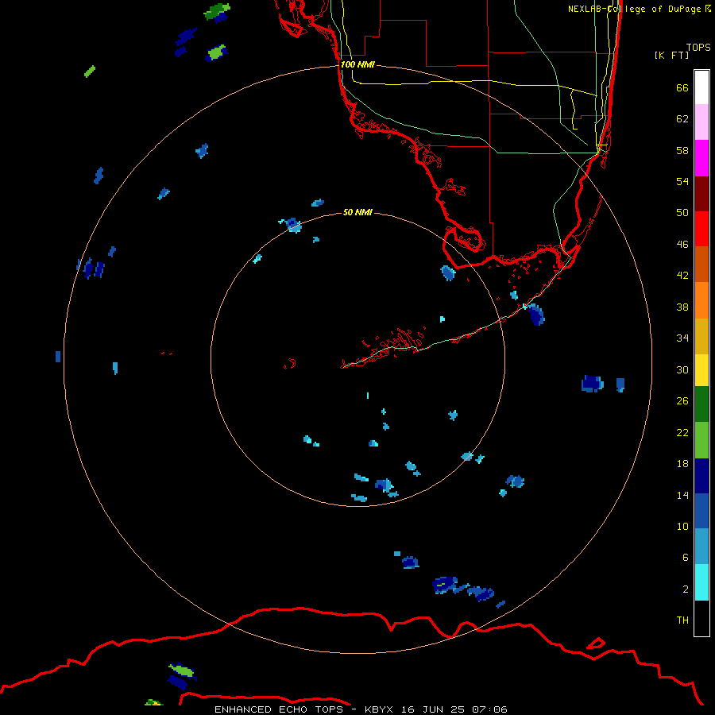Click the "NEXLAB-College of DuPage" credit text
This screenshot has width=715, height=715.
634,9
